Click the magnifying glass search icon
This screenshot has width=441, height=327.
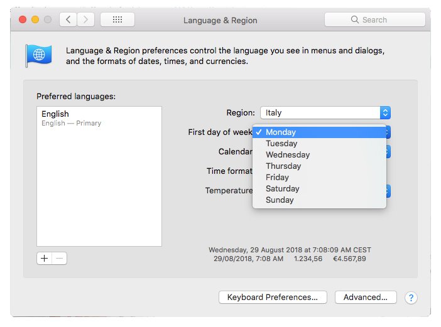(x=355, y=20)
